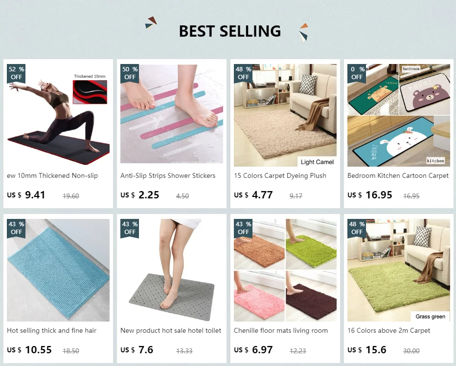Open the Bedroom Kitchen Cartoon Carpet link
The image size is (456, 366).
398,176
